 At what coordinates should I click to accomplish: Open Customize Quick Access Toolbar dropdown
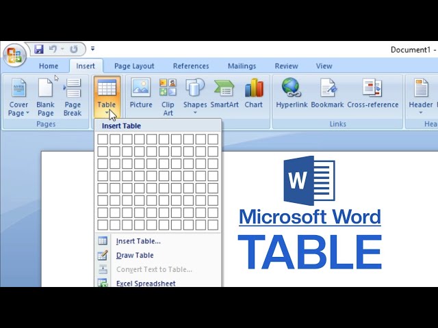[x=93, y=49]
